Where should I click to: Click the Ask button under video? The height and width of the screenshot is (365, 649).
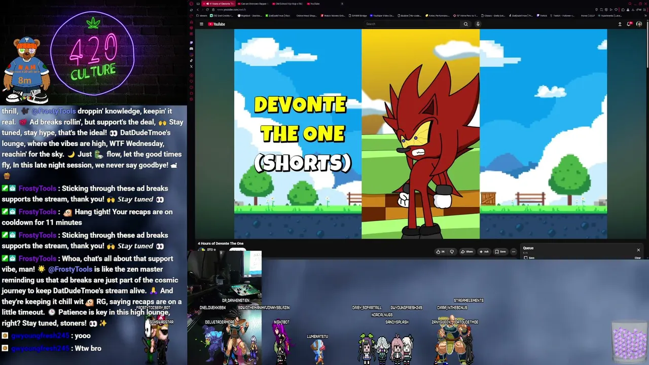[484, 251]
